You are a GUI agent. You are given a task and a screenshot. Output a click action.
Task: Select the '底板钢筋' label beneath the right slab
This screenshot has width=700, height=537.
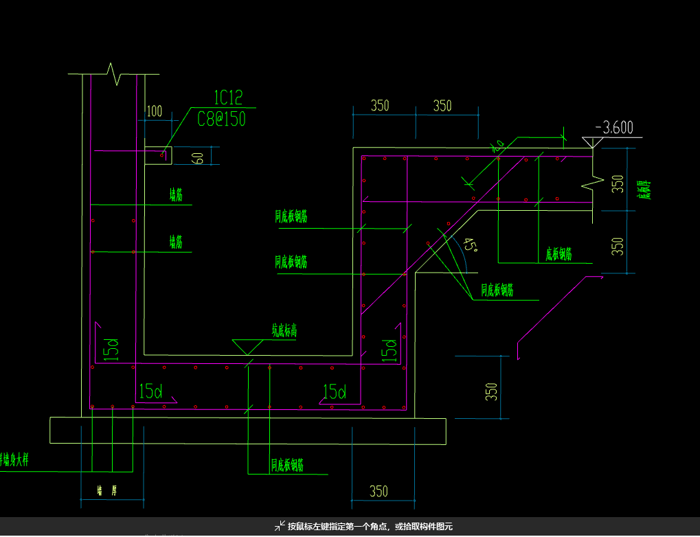(x=558, y=254)
